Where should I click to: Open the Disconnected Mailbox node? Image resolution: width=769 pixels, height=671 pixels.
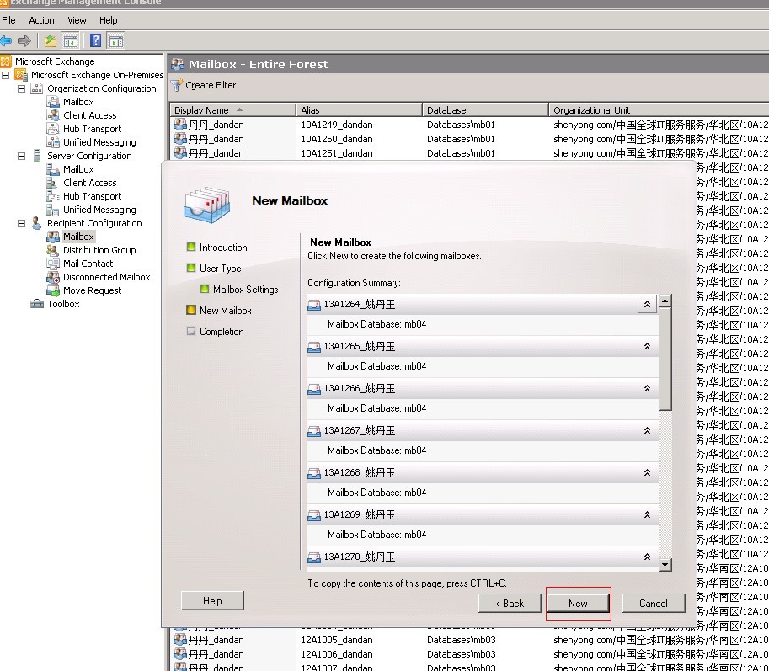[106, 277]
